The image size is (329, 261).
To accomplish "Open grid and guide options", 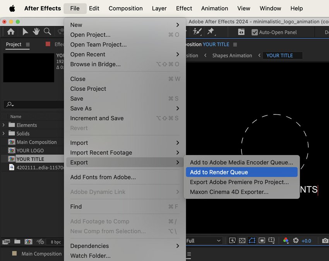I will point(271,241).
